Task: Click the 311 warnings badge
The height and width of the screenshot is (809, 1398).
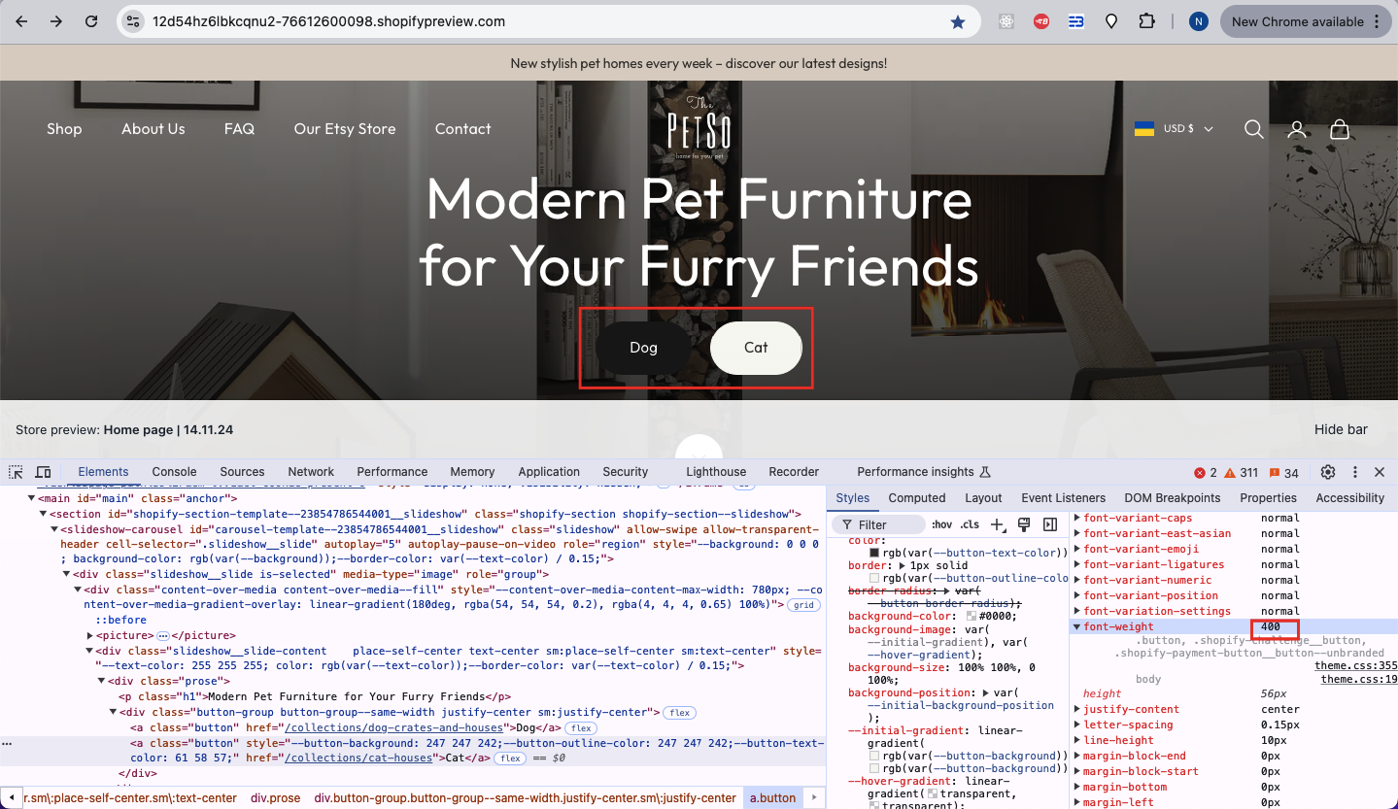Action: [x=1241, y=473]
